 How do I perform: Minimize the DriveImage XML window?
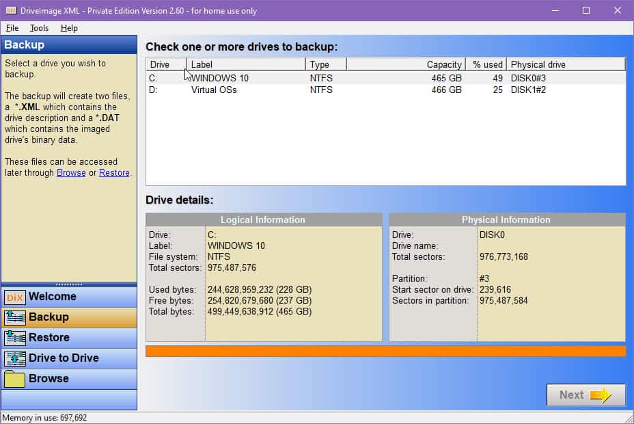coord(555,10)
